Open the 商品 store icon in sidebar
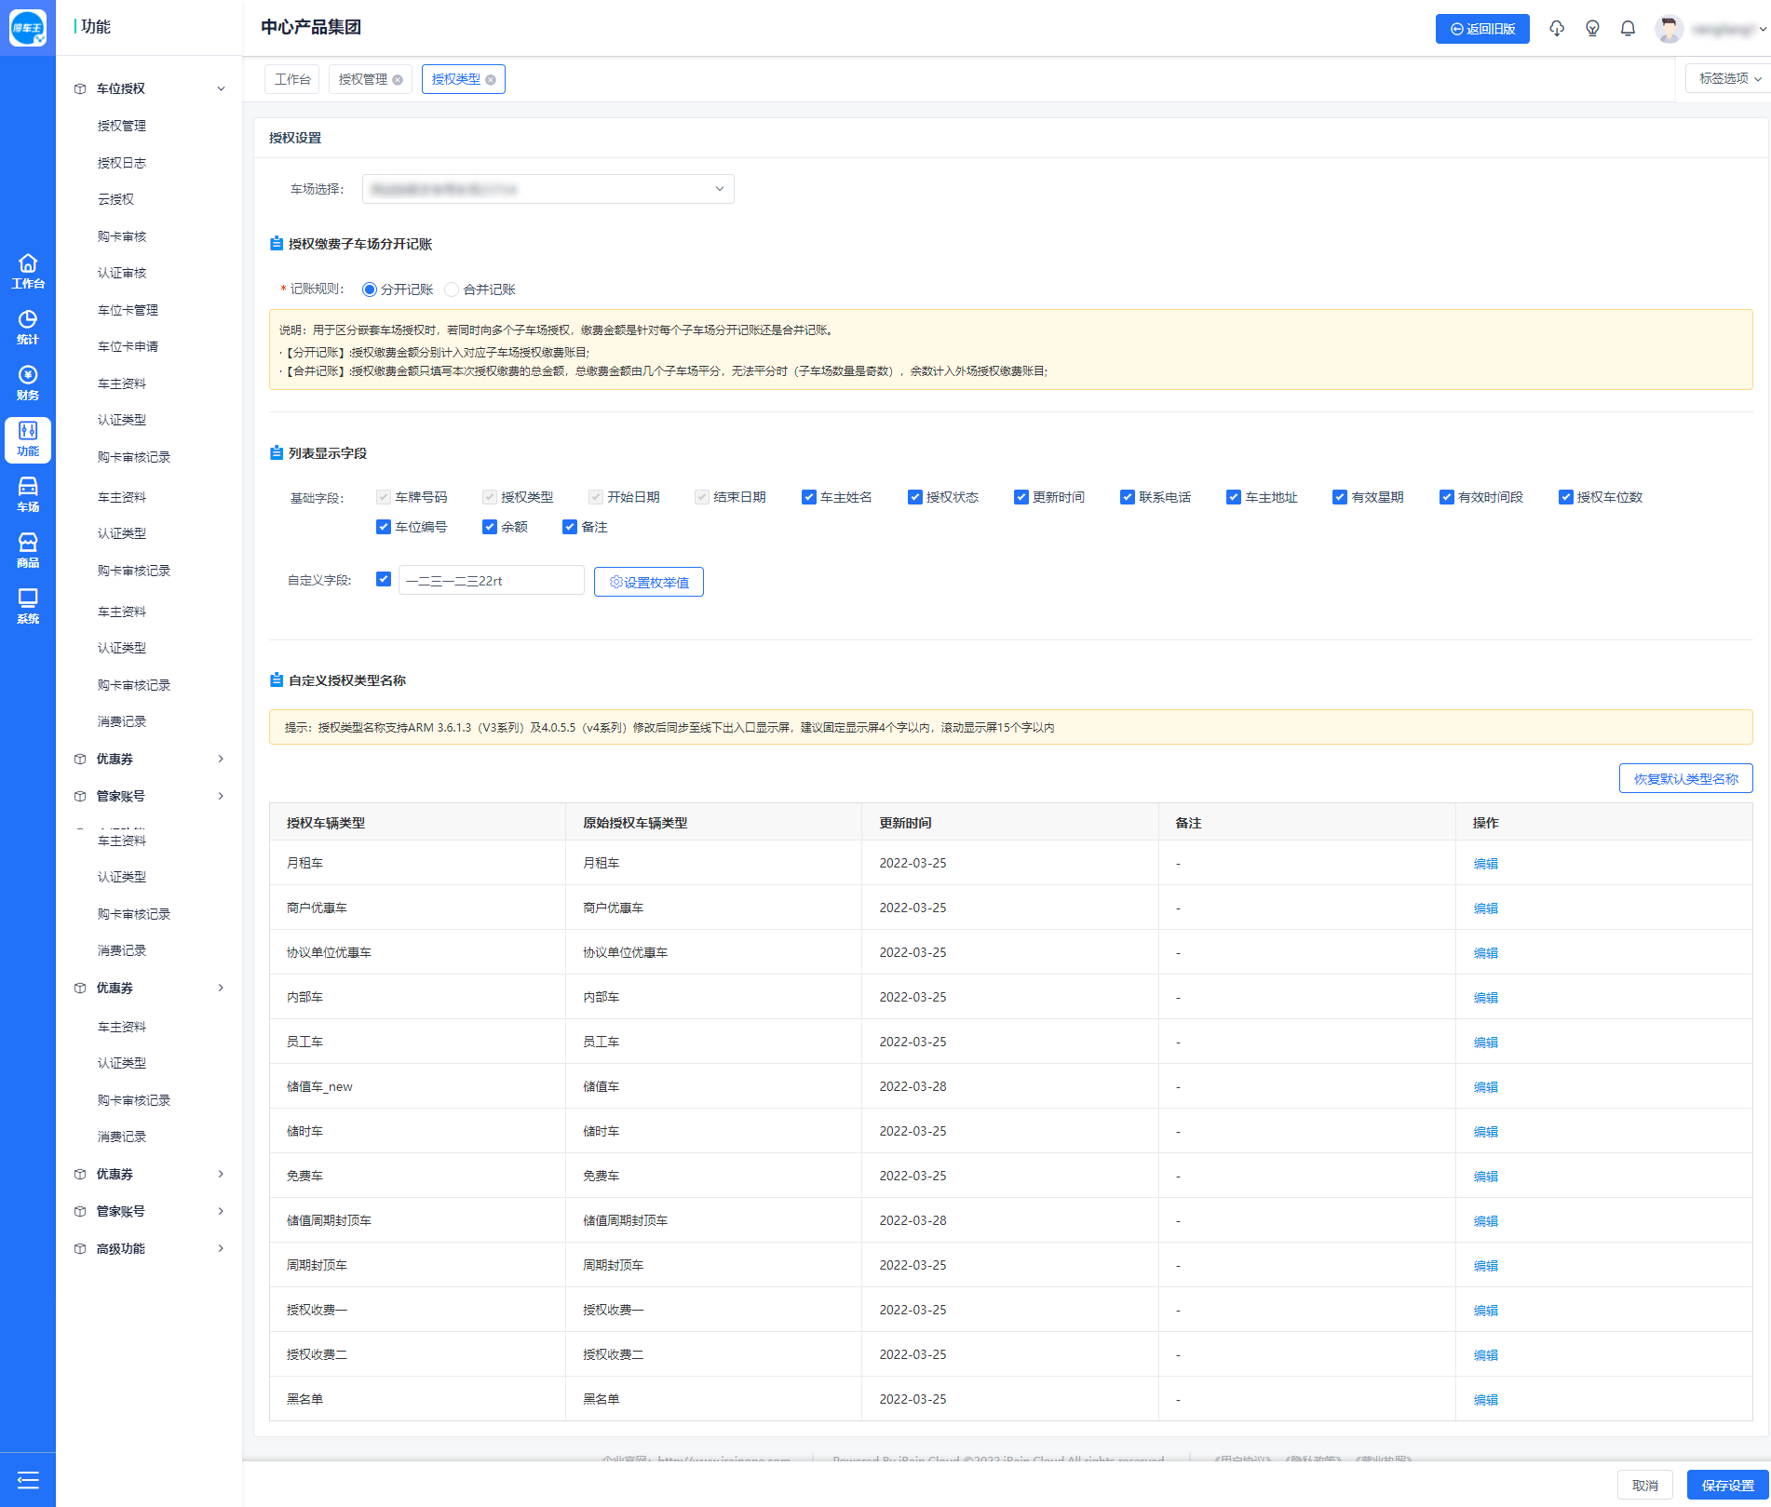Screen dimensions: 1771x1507 pos(28,550)
